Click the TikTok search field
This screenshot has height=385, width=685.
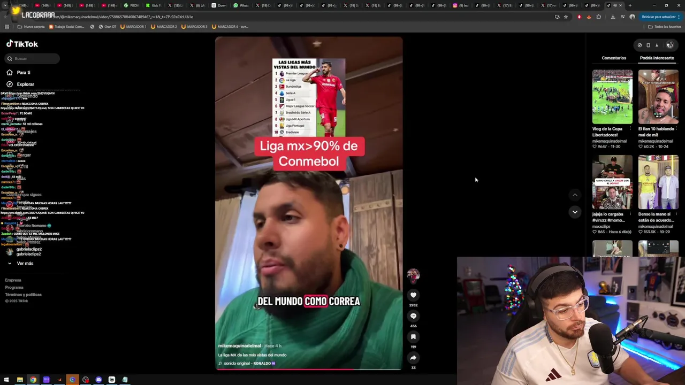[x=32, y=58]
